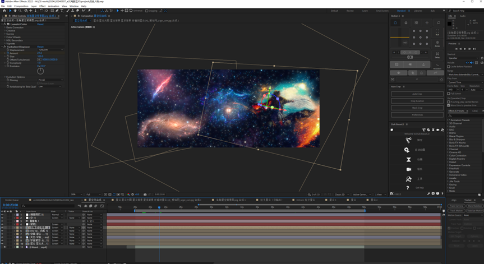Screen dimensions: 484x264
Task: Click the Duik tools icon
Action: (x=408, y=179)
